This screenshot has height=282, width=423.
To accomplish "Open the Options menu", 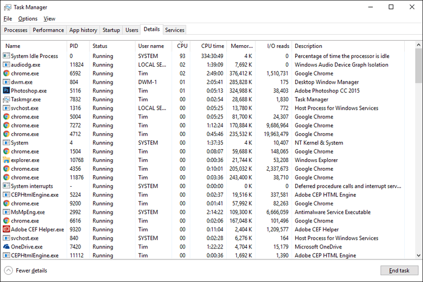I will tap(28, 19).
